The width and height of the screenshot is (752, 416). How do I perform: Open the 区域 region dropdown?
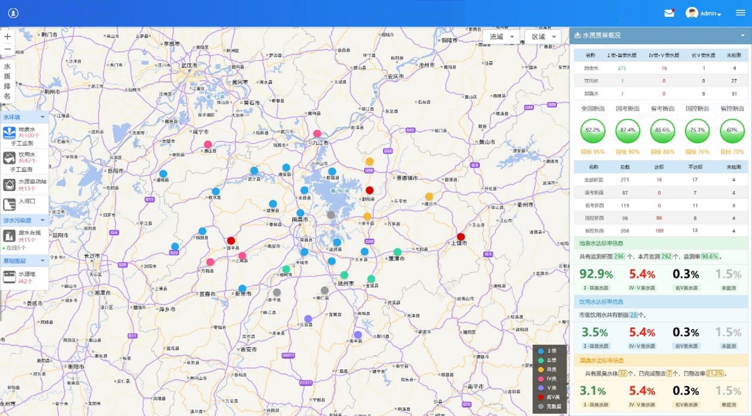(x=543, y=37)
